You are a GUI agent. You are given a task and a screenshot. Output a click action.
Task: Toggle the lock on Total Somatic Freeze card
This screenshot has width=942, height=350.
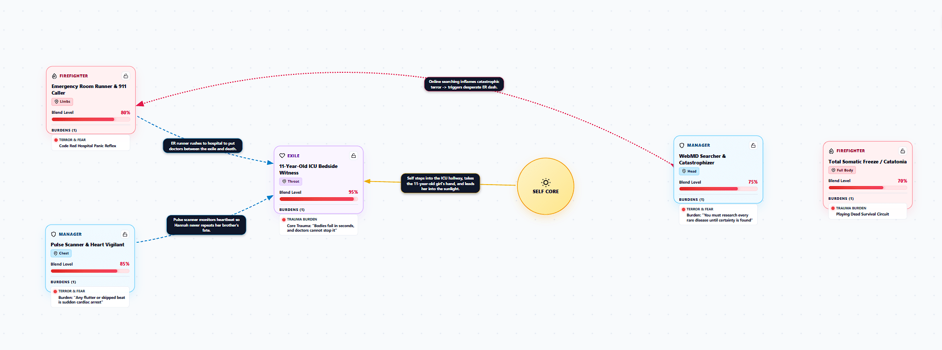click(903, 151)
